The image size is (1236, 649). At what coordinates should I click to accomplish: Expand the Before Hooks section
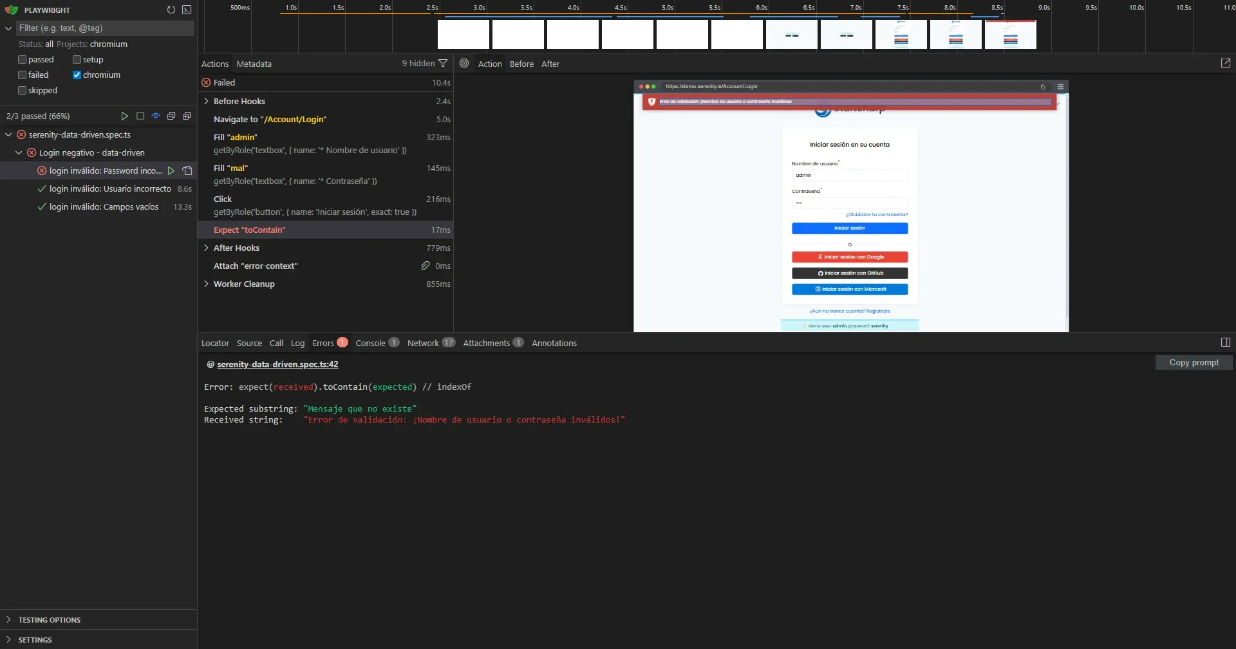(x=207, y=101)
